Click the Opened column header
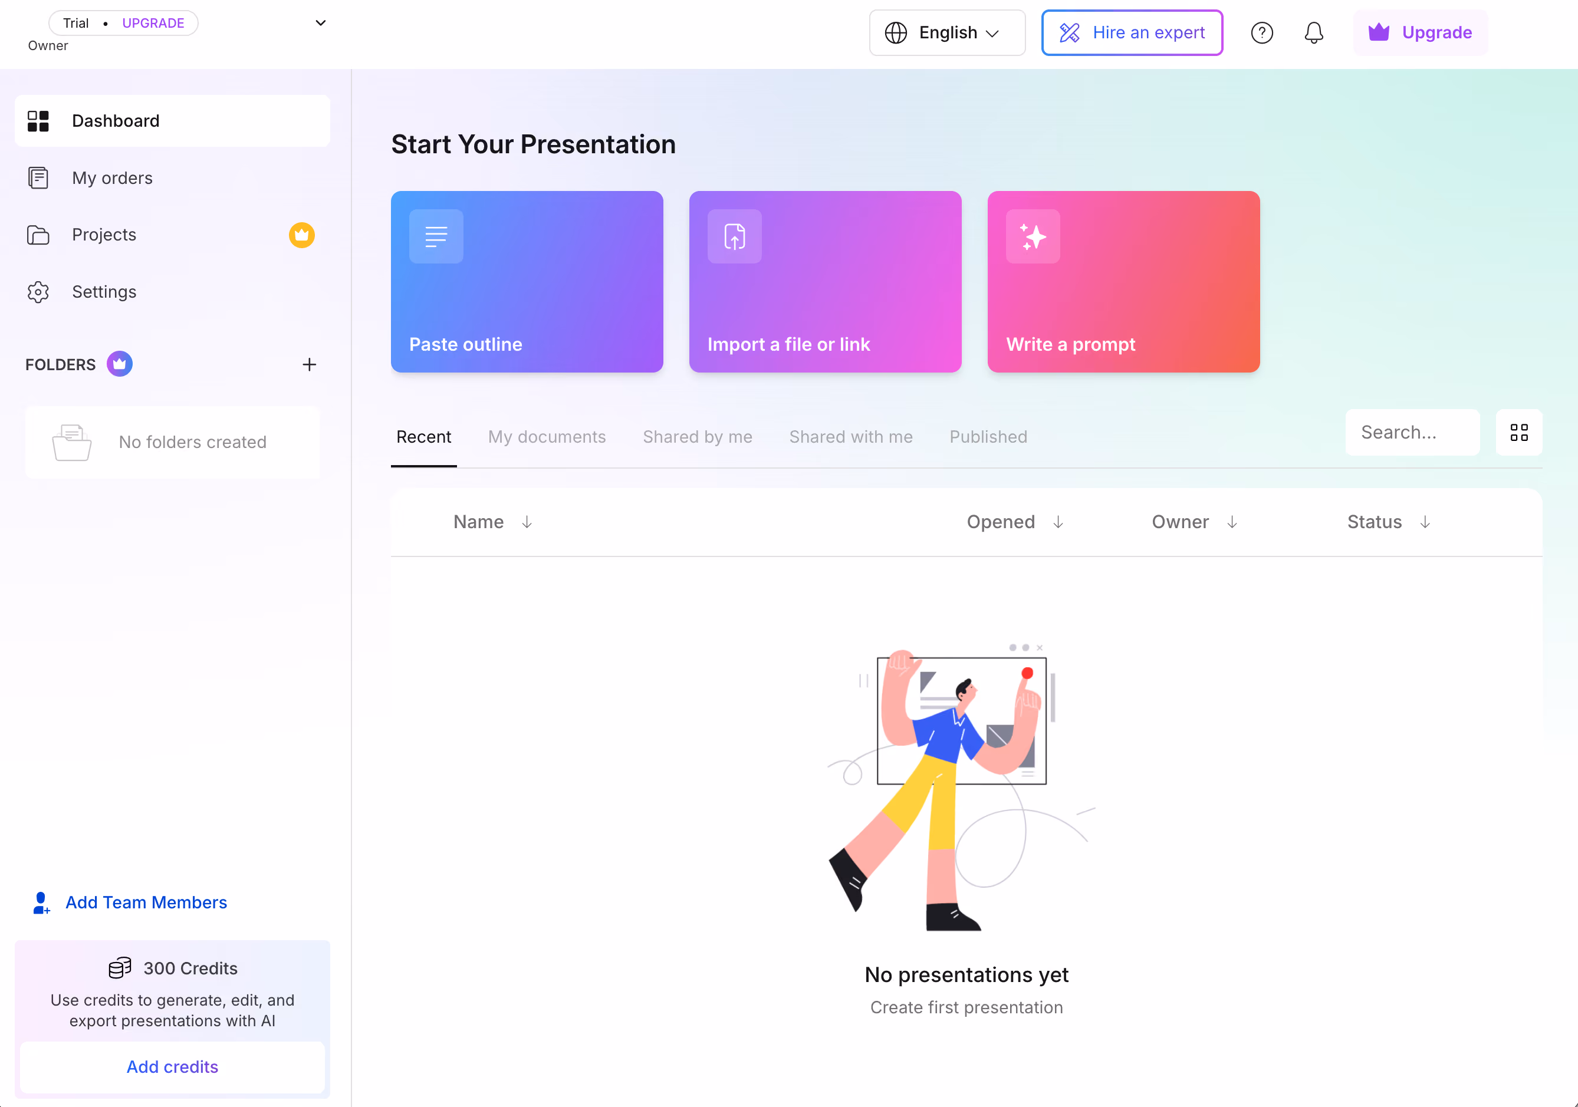The image size is (1578, 1107). [x=1001, y=522]
